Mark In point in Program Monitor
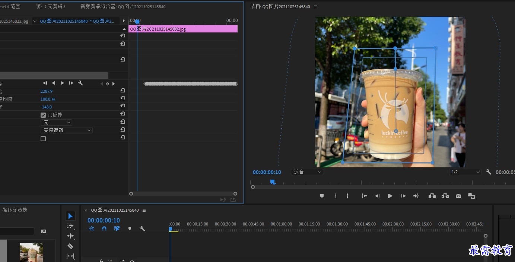This screenshot has width=515, height=262. [x=336, y=196]
